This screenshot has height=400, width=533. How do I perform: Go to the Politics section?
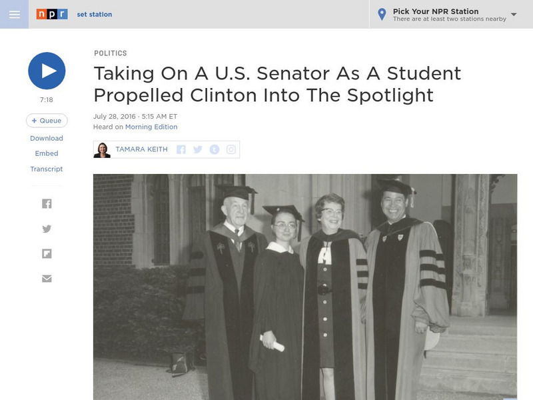pos(111,53)
